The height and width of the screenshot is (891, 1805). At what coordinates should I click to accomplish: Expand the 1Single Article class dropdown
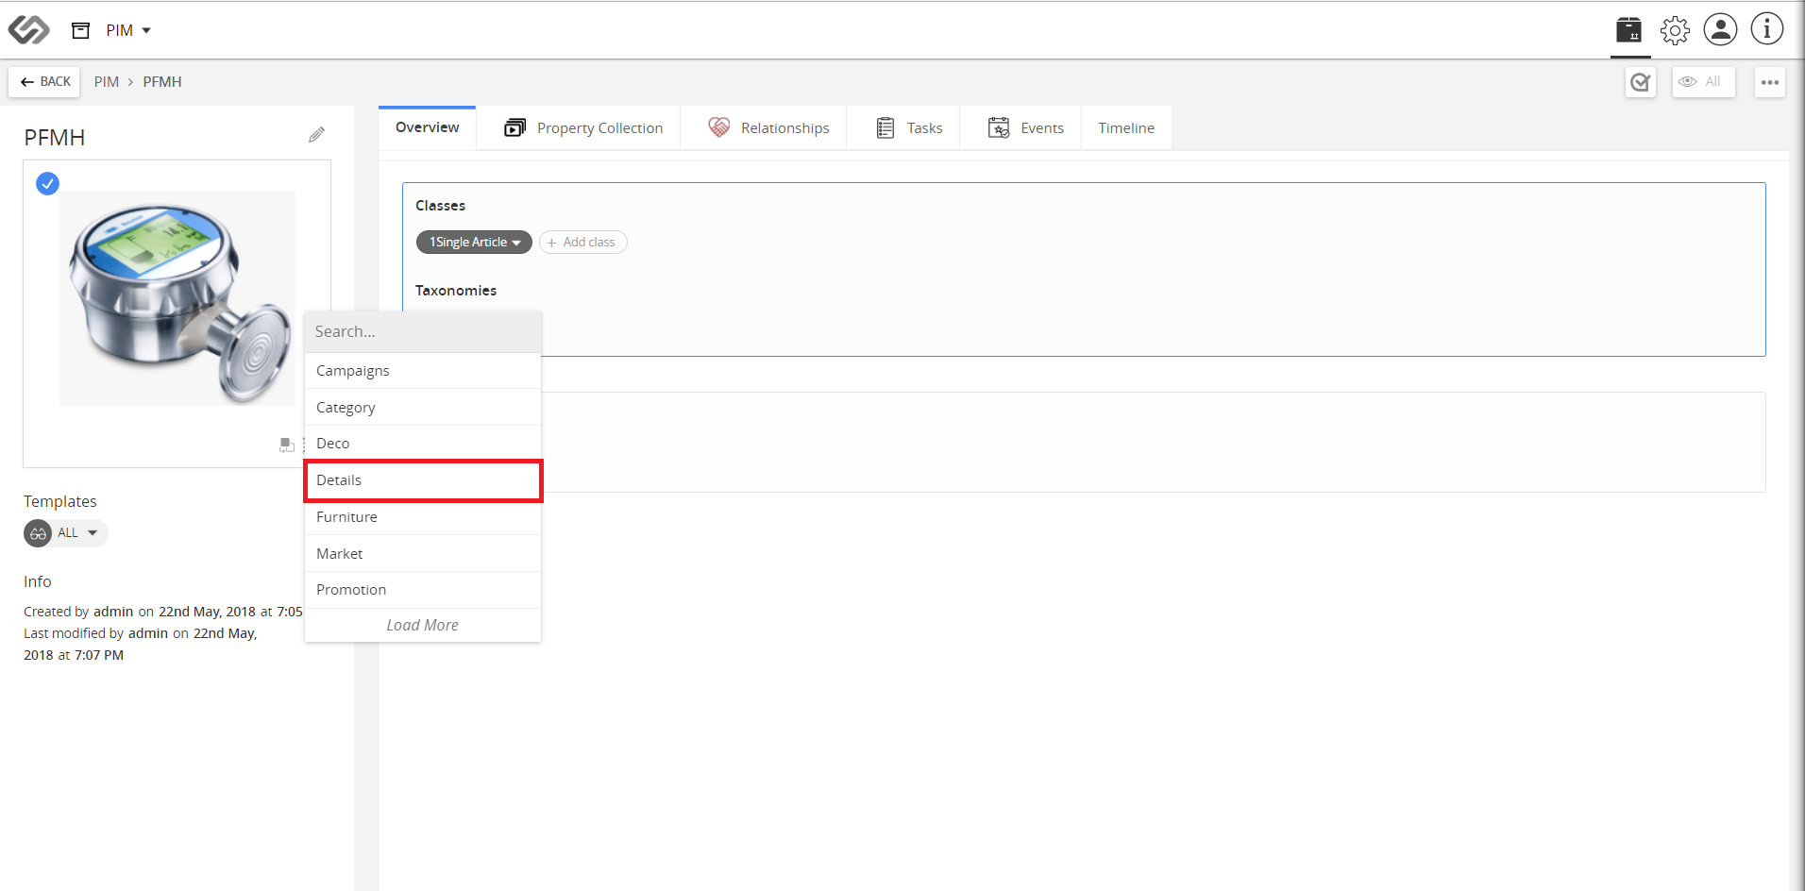(x=474, y=243)
